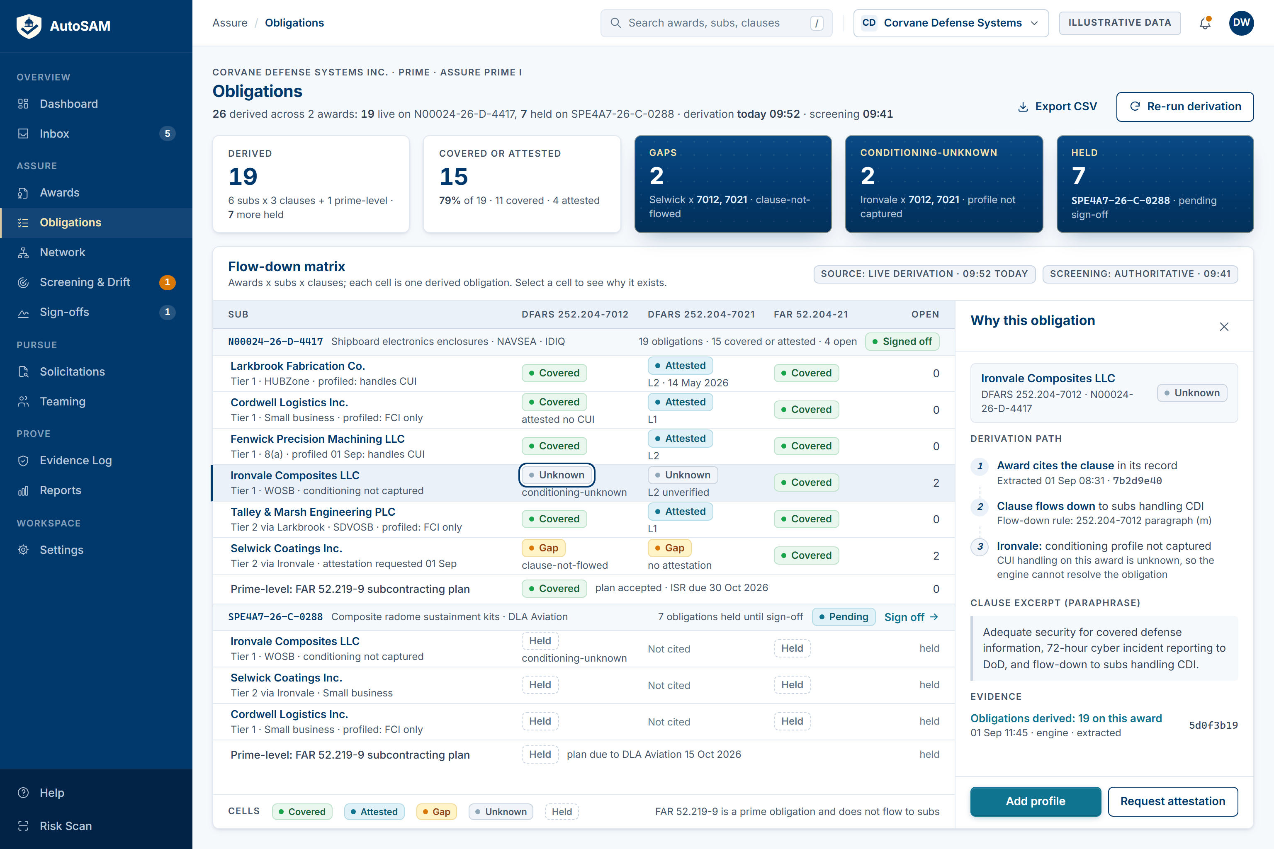Select the Gaps summary card
Screen dimensions: 1274x849
[733, 184]
